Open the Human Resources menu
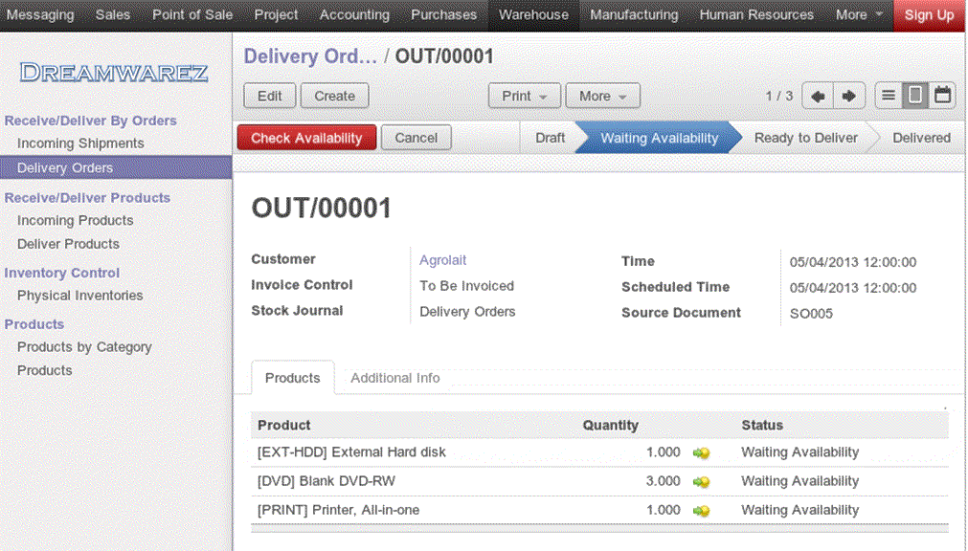Screen dimensions: 968x551 [756, 14]
